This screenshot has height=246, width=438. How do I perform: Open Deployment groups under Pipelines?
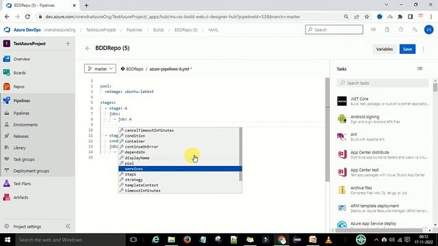point(31,171)
